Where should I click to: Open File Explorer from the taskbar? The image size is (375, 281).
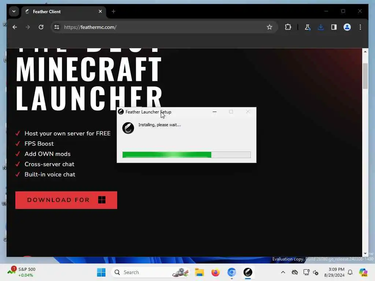point(199,272)
